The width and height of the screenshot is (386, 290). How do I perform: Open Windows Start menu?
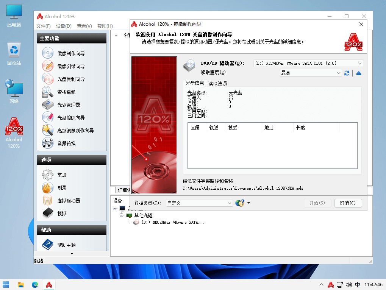point(6,285)
